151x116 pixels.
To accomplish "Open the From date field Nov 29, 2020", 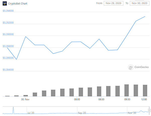I will point(114,3).
